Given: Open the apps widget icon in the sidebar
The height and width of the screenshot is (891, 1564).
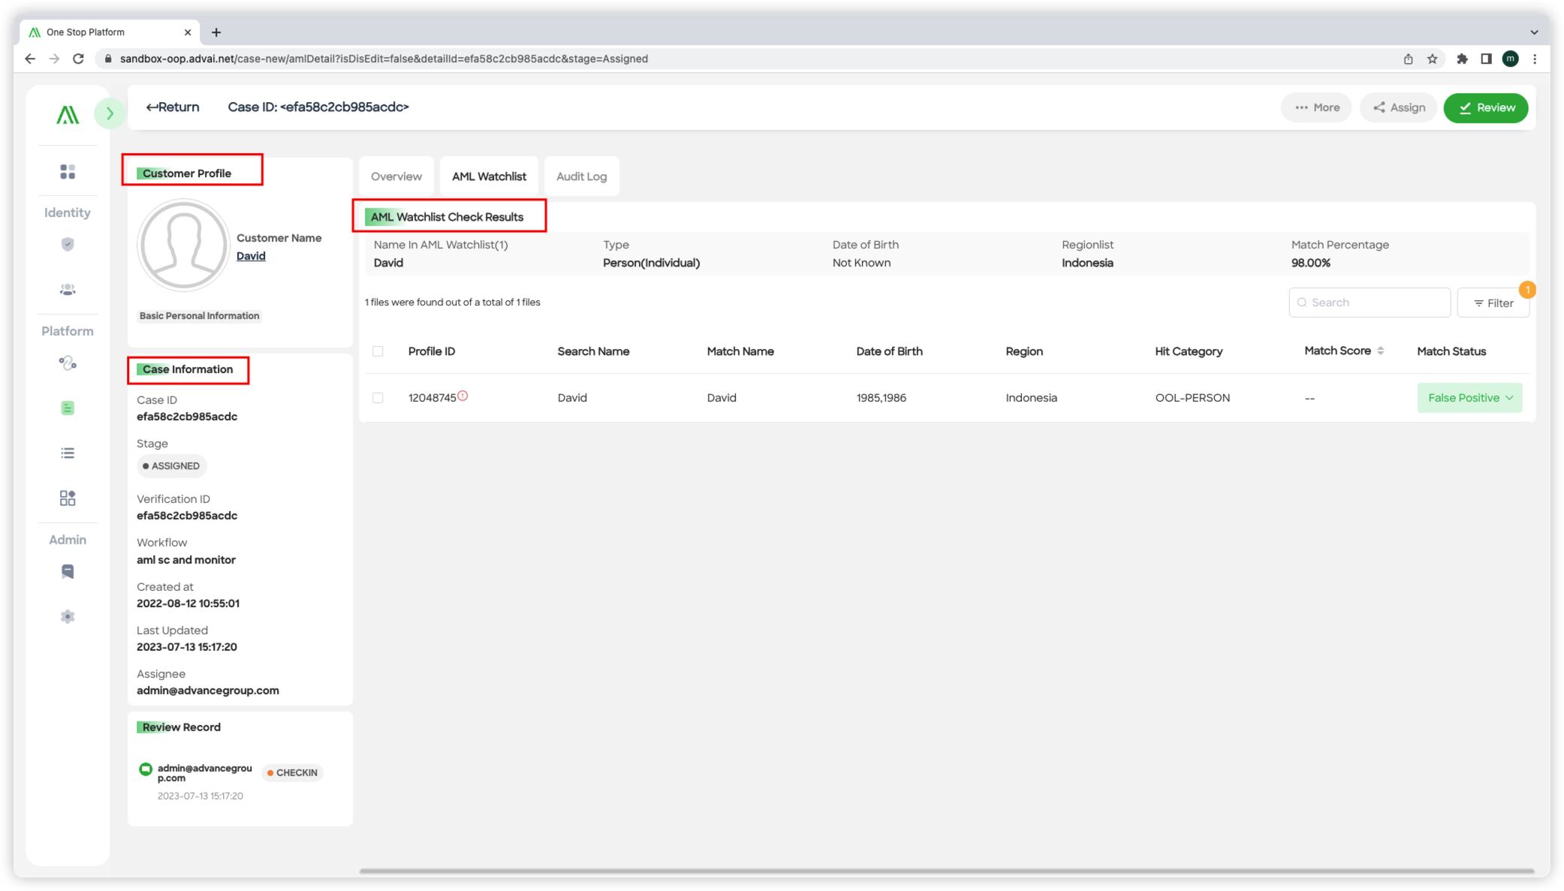Looking at the screenshot, I should point(68,498).
